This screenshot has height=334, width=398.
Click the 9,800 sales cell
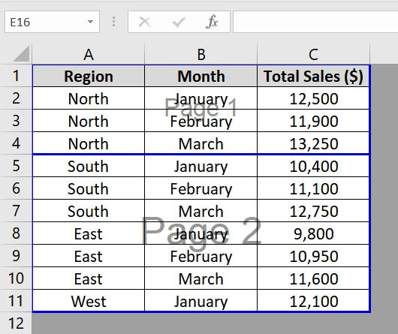[x=313, y=233]
